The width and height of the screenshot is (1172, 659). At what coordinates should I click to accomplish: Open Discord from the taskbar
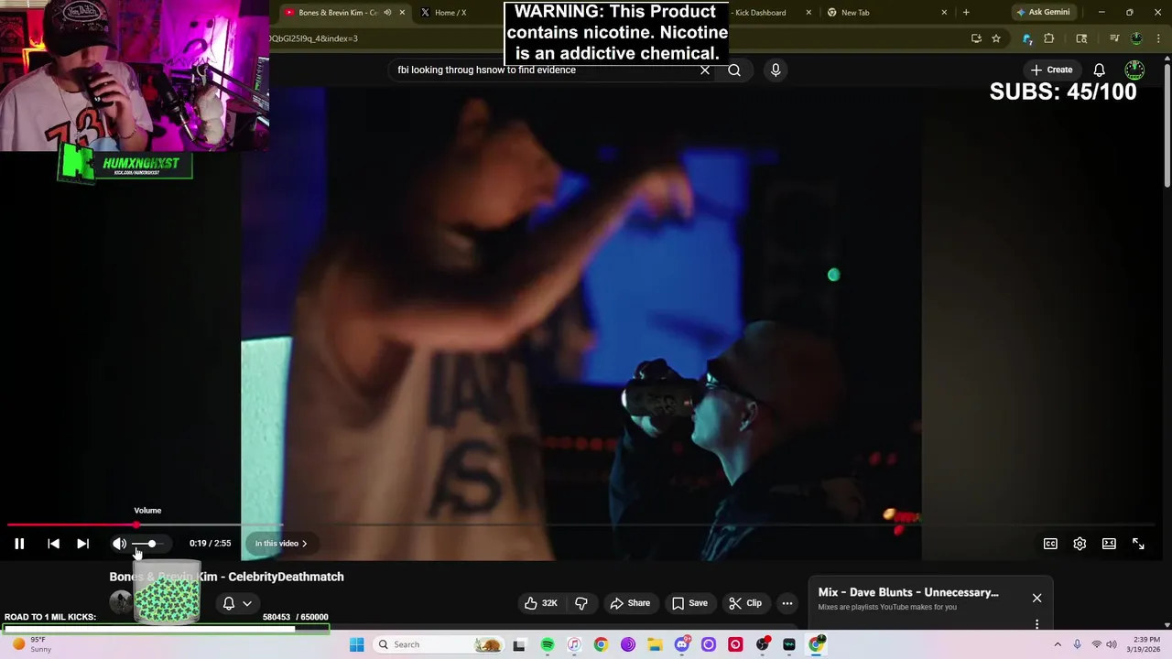(x=681, y=644)
